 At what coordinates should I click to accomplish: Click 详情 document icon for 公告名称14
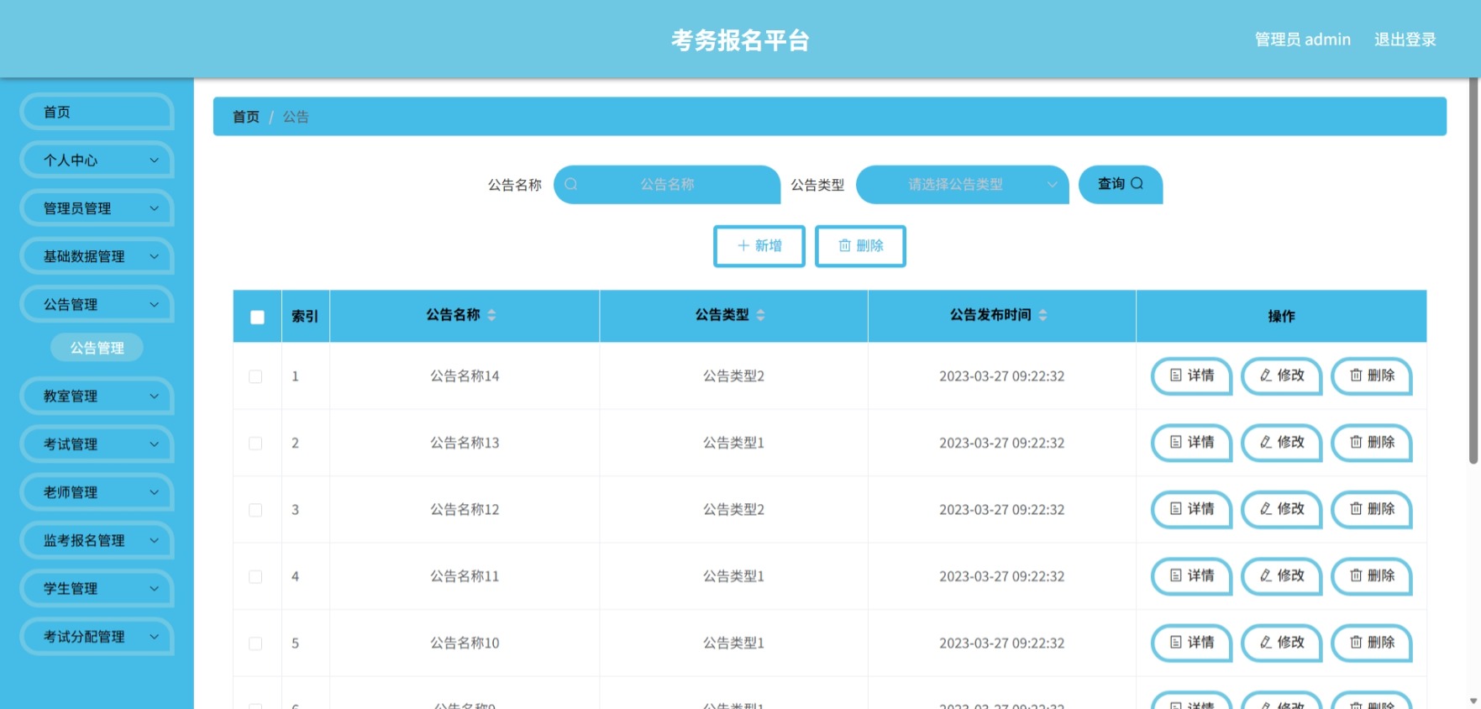coord(1176,376)
